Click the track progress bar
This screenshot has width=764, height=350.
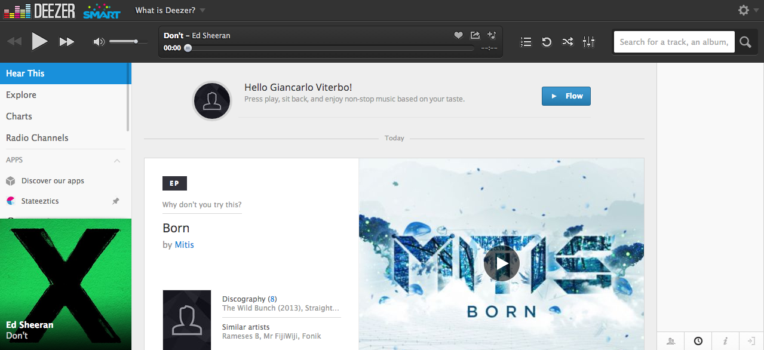329,48
